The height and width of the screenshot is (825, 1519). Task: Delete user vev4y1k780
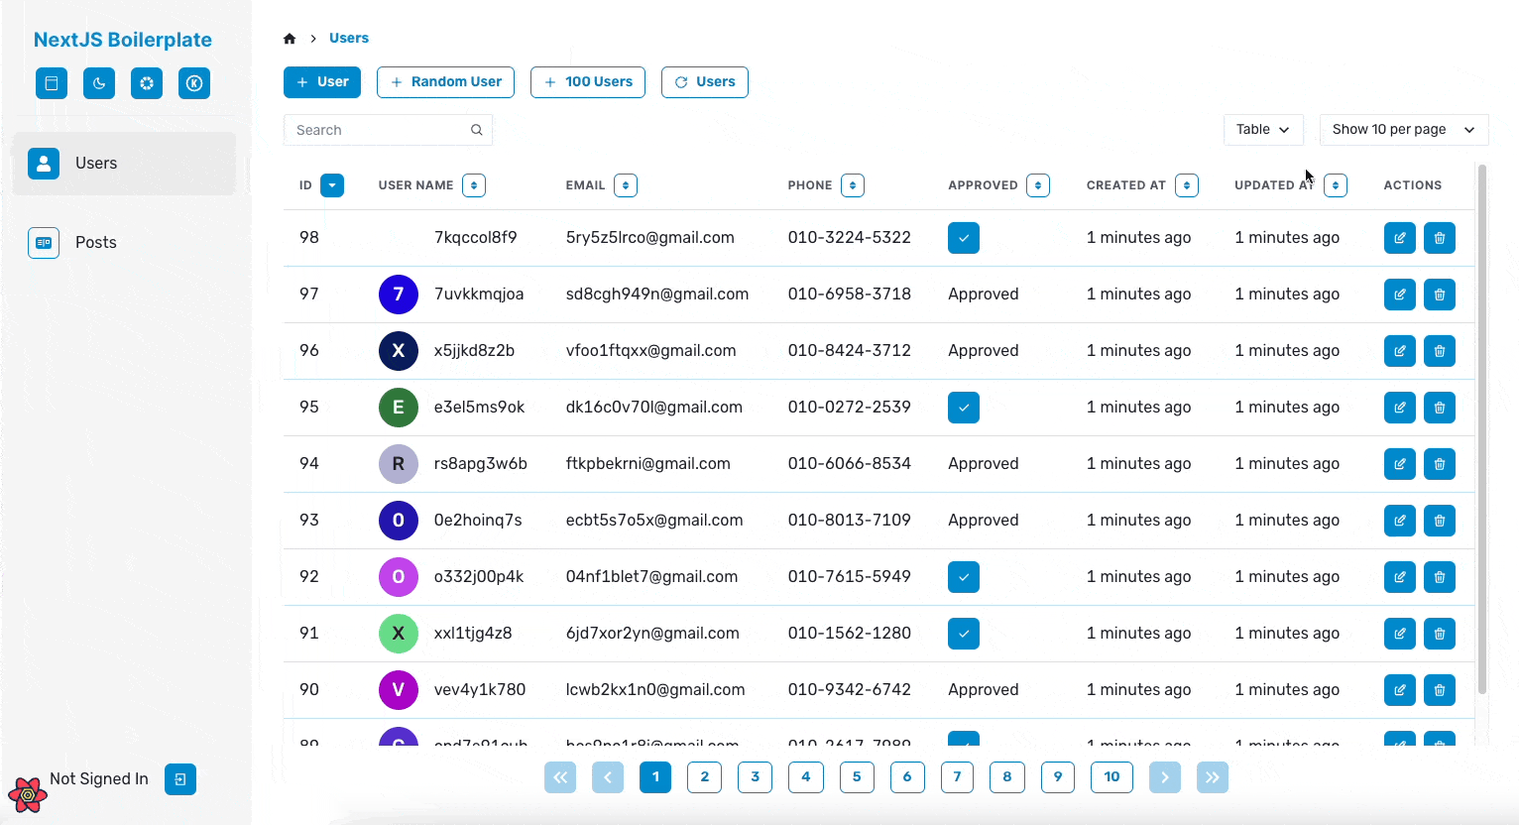[x=1440, y=690]
